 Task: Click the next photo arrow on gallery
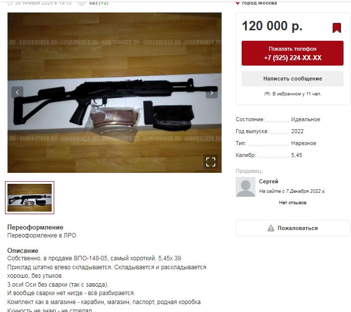(x=211, y=92)
